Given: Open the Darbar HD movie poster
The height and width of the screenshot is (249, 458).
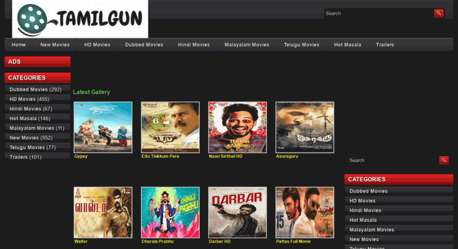Looking at the screenshot, I should tap(238, 213).
